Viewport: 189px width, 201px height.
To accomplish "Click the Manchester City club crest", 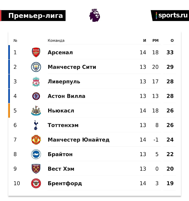I will click(x=36, y=67).
